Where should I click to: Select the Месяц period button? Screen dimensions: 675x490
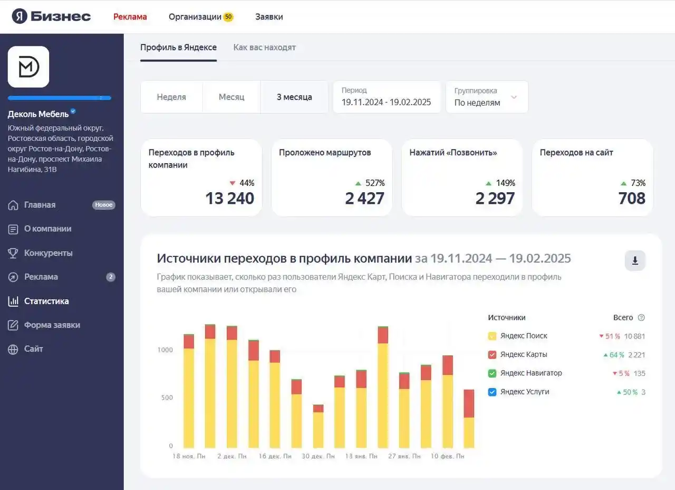(232, 97)
